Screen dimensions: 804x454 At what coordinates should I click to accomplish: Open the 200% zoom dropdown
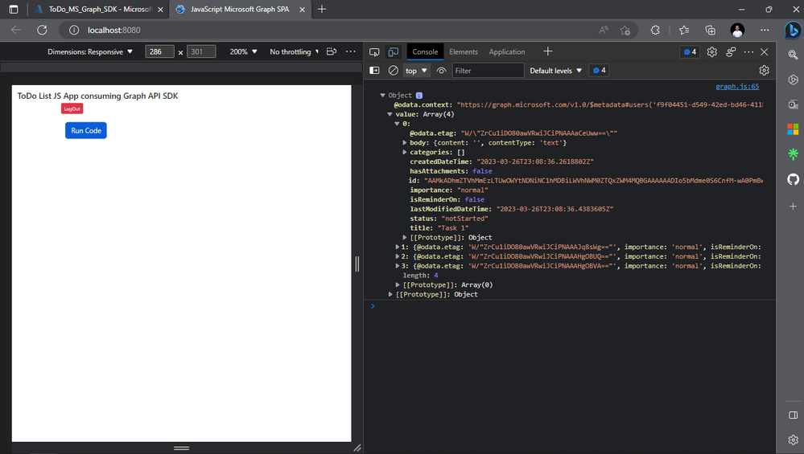click(x=243, y=51)
